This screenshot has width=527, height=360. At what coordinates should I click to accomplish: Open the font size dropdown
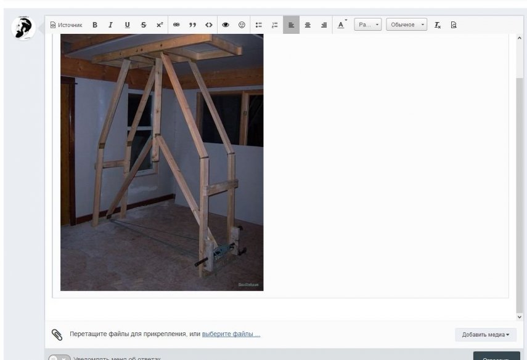pyautogui.click(x=368, y=25)
